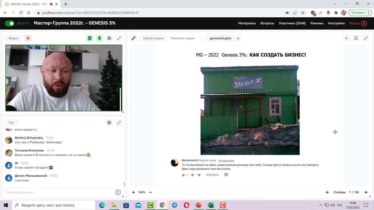Mute the microphone
The width and height of the screenshot is (374, 210).
click(99, 38)
